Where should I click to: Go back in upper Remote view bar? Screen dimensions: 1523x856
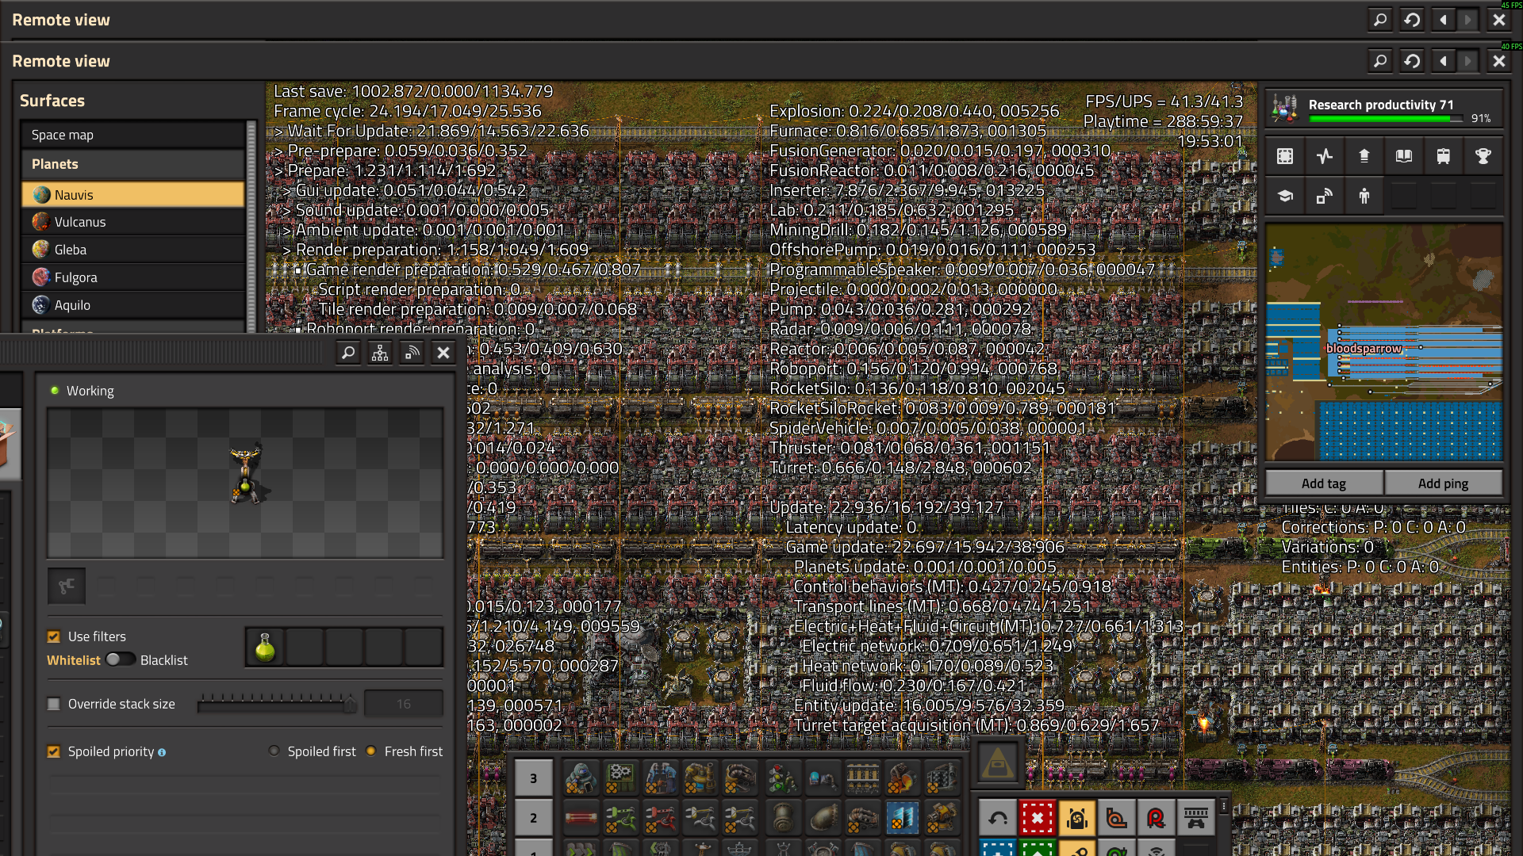click(x=1443, y=20)
